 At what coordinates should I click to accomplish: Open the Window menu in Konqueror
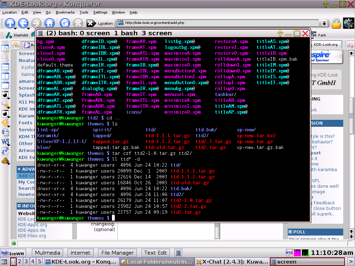[118, 12]
